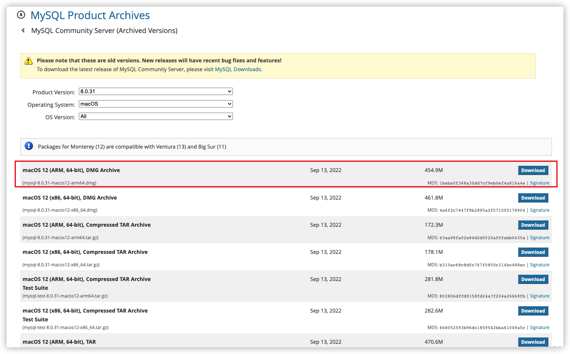
Task: Click macOS 12 (x86, 64-bit), DMG Archive title
Action: pyautogui.click(x=70, y=198)
